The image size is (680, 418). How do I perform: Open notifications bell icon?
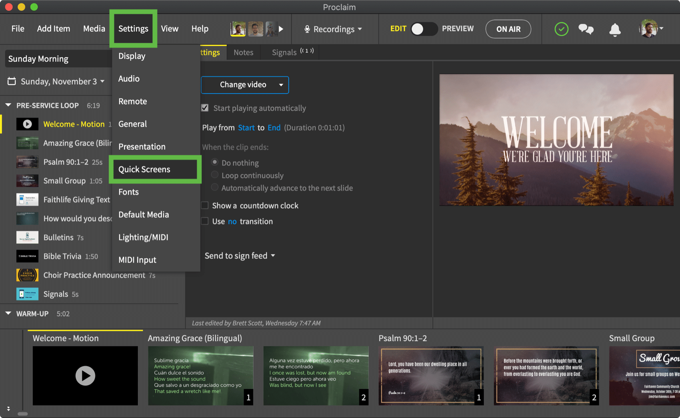615,30
